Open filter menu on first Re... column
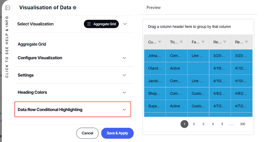The height and width of the screenshot is (142, 271). point(225,42)
